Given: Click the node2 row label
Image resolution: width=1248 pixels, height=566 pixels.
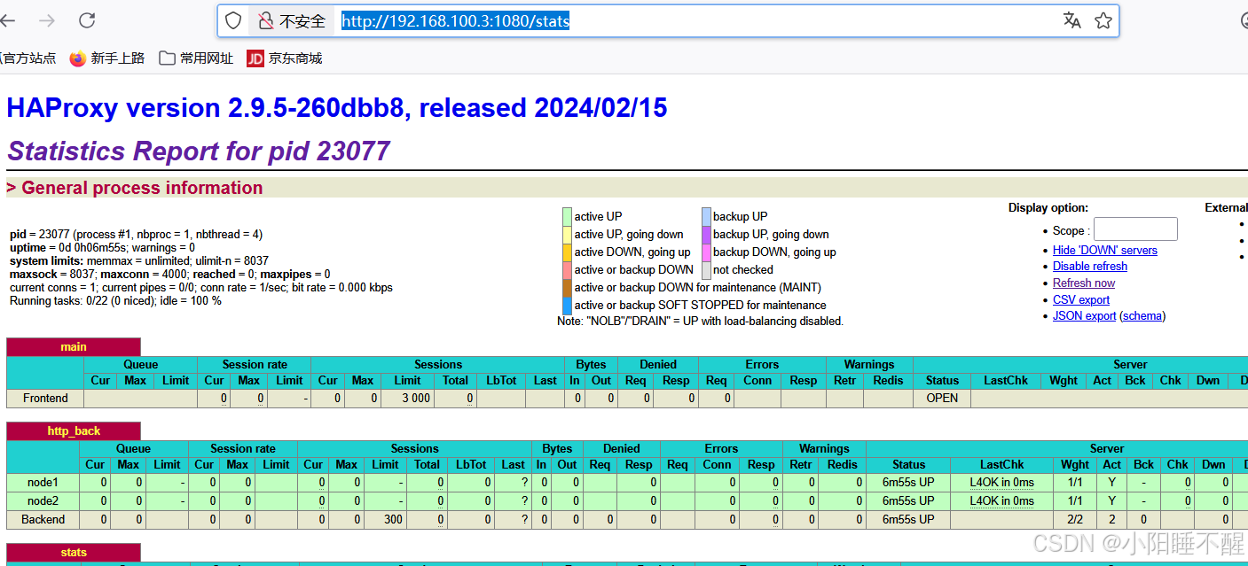Looking at the screenshot, I should point(43,501).
